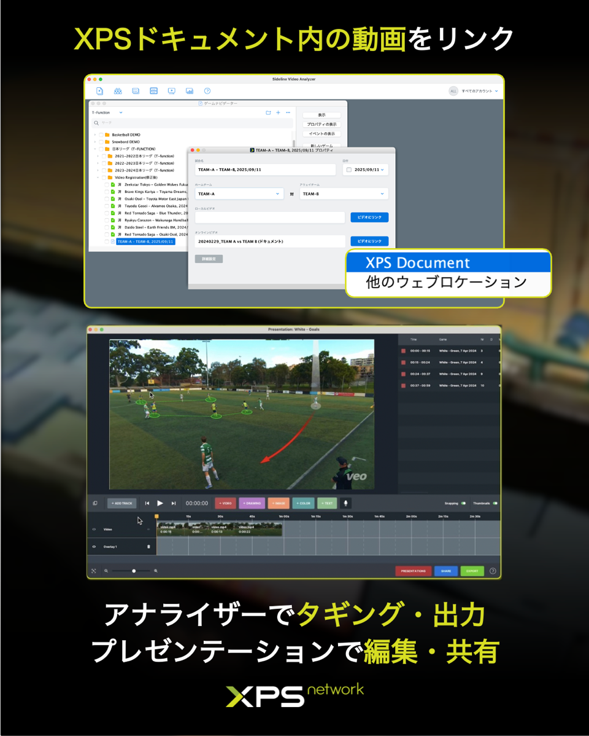Open the help icon next to EXPORT
The width and height of the screenshot is (589, 736).
[x=493, y=571]
